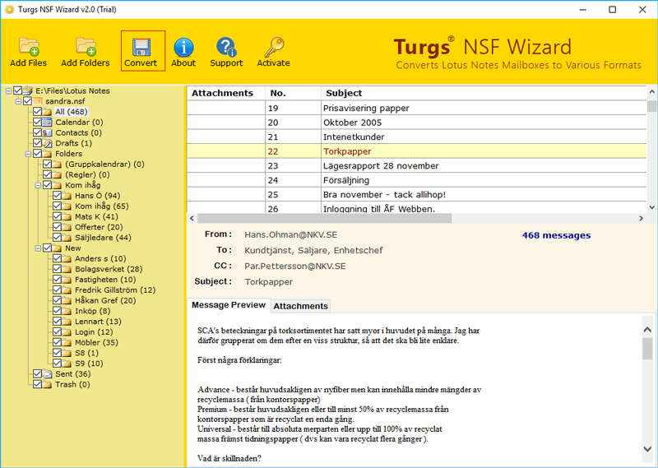
Task: Switch to the Attachments tab
Action: [300, 306]
